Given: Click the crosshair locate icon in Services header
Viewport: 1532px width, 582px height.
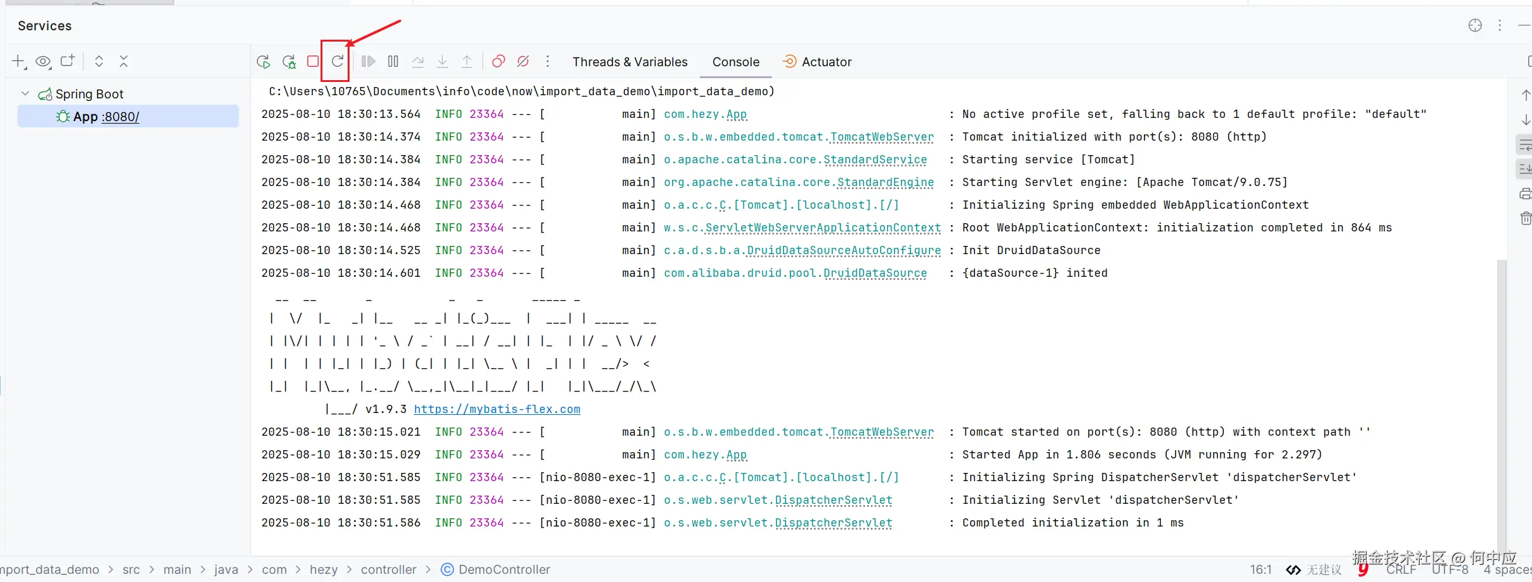Looking at the screenshot, I should pyautogui.click(x=1475, y=25).
